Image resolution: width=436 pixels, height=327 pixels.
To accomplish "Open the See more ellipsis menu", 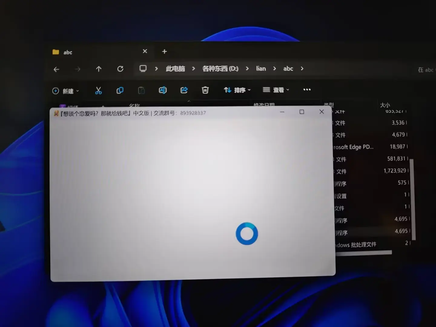I will (307, 89).
